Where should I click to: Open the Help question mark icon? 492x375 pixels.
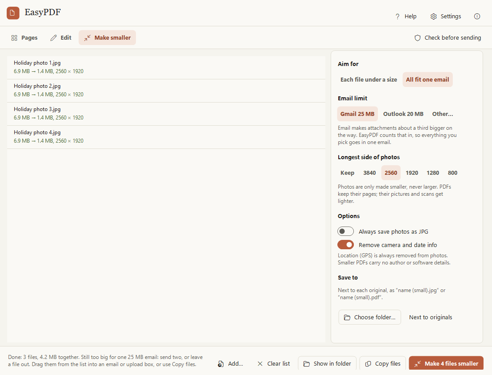397,16
